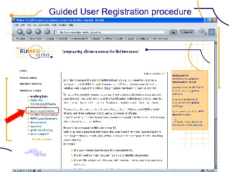Open the documents link
Viewport: 229px width, 172px height.
pyautogui.click(x=38, y=122)
